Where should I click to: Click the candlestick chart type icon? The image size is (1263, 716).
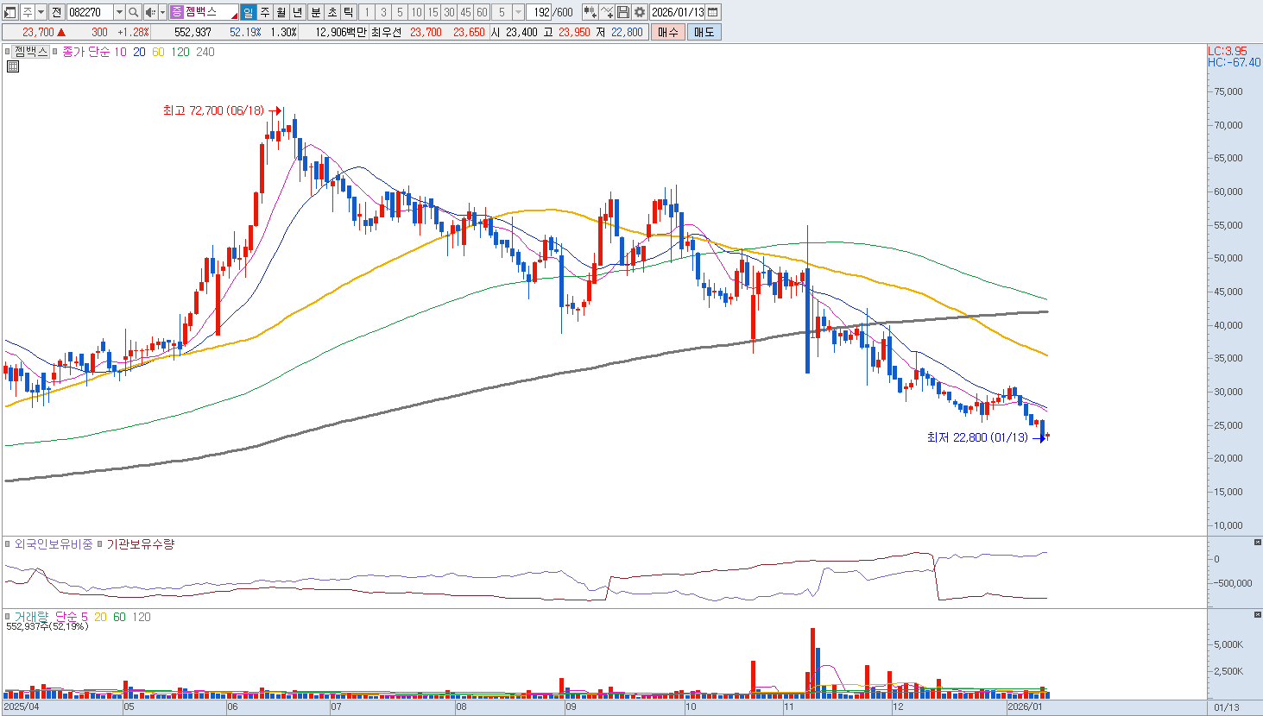point(590,12)
